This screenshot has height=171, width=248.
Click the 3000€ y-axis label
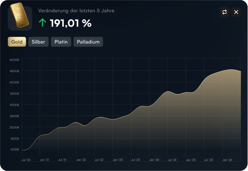(x=15, y=105)
